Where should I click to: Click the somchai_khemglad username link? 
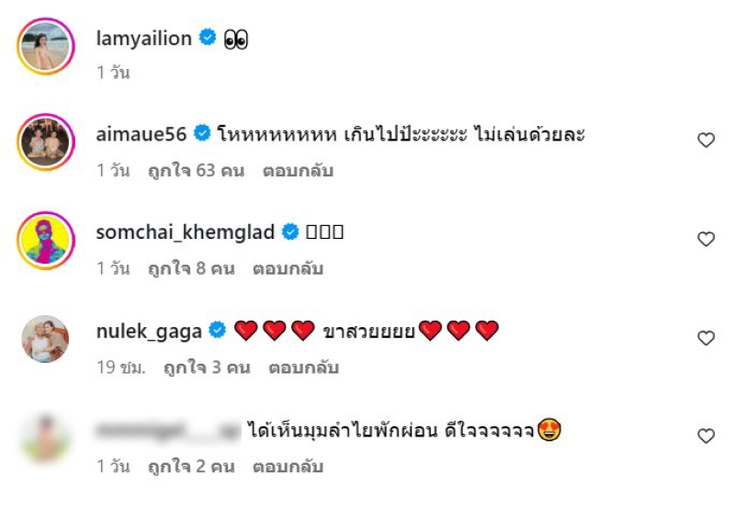pos(186,232)
